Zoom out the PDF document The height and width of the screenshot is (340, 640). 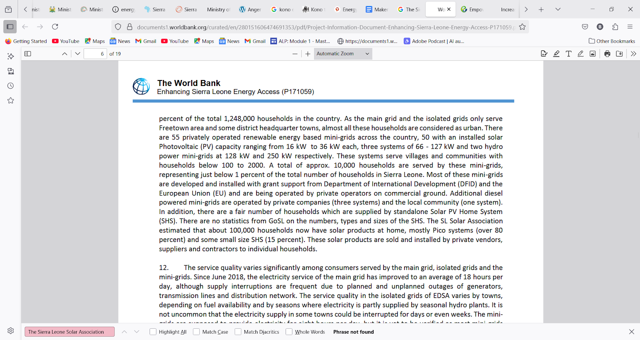(295, 54)
